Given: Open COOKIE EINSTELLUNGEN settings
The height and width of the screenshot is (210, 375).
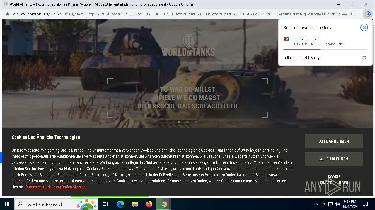Looking at the screenshot, I should pyautogui.click(x=334, y=180).
